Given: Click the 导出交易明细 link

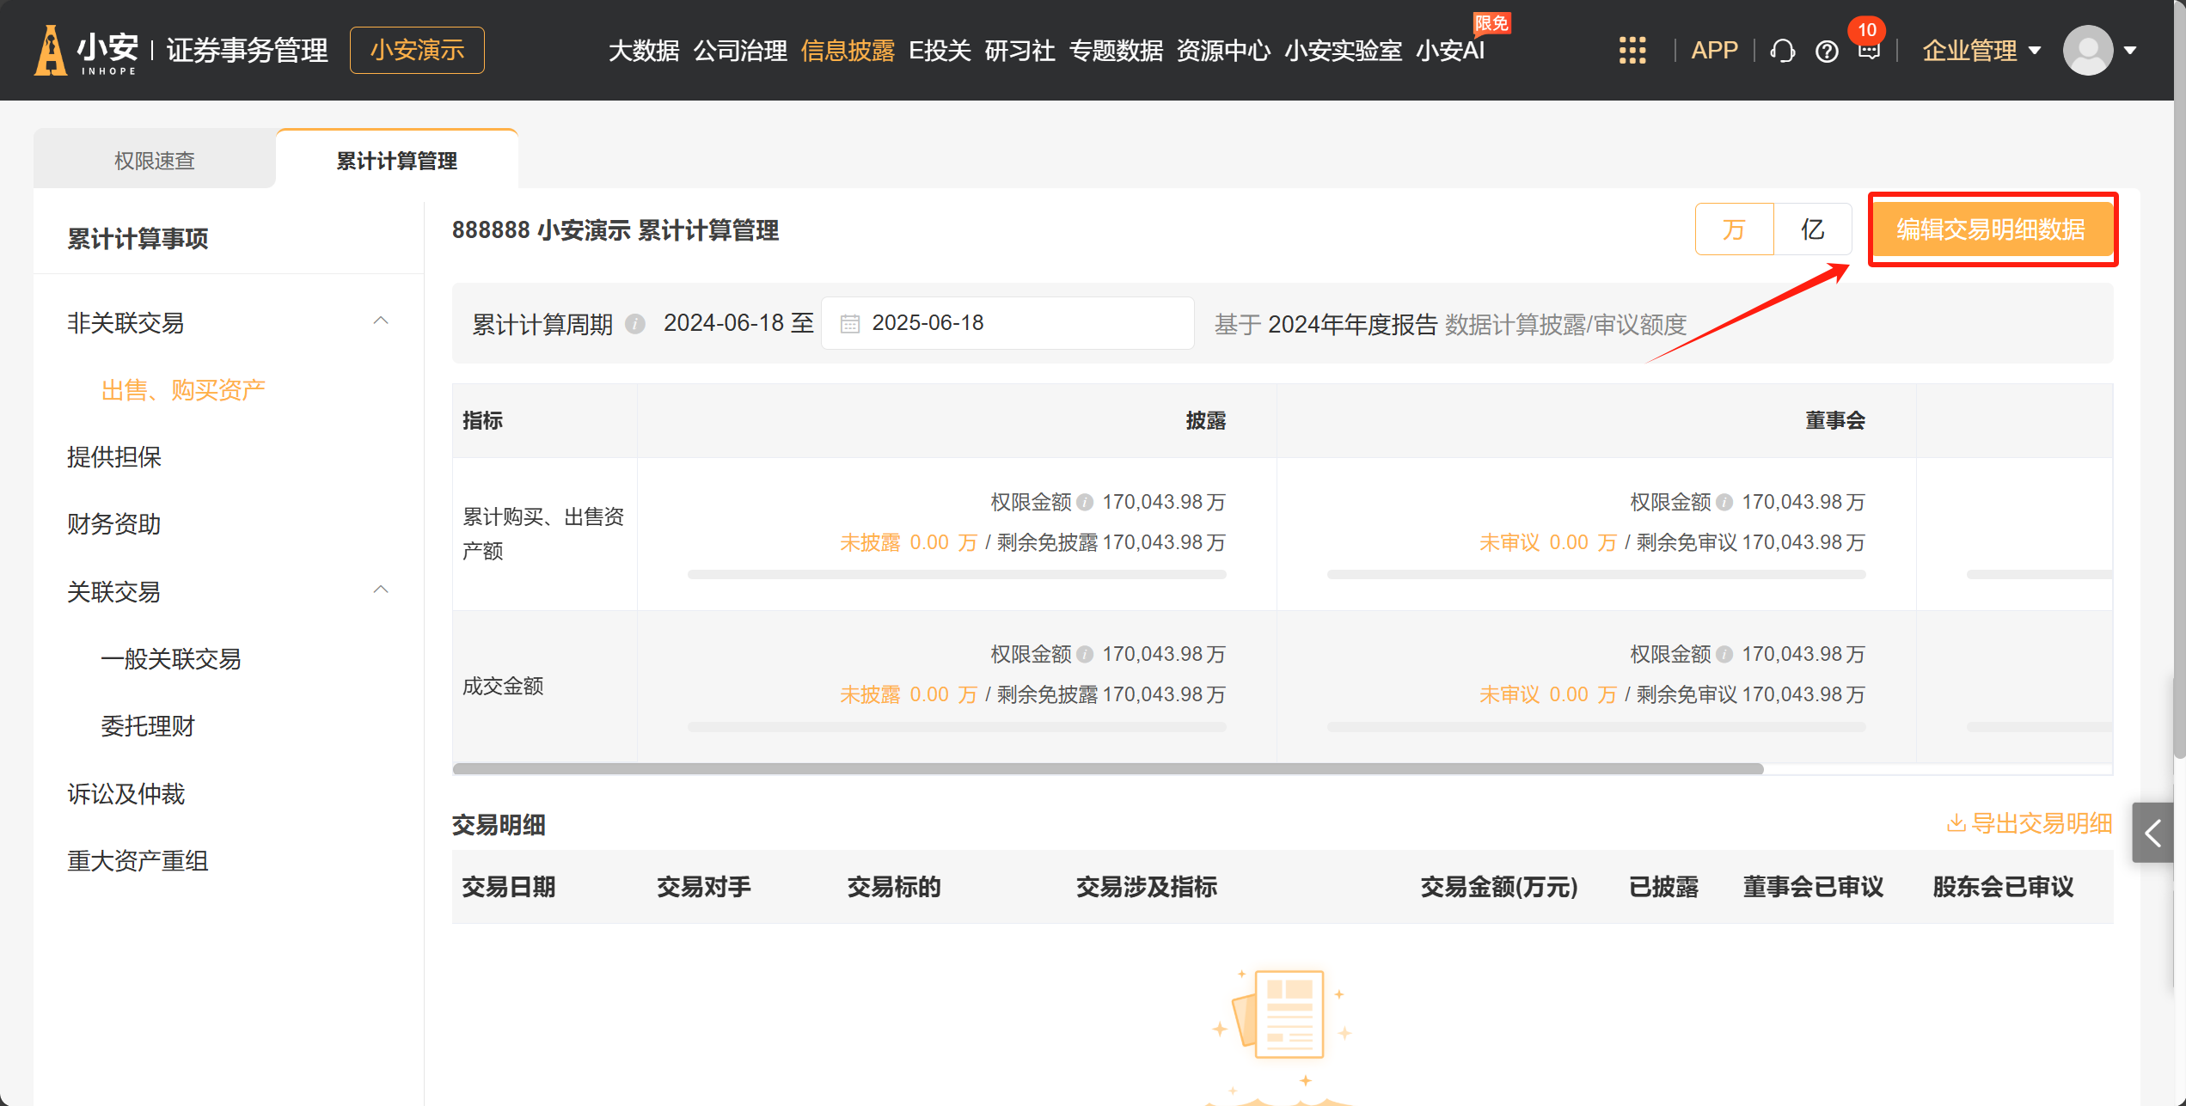Looking at the screenshot, I should (x=2029, y=823).
